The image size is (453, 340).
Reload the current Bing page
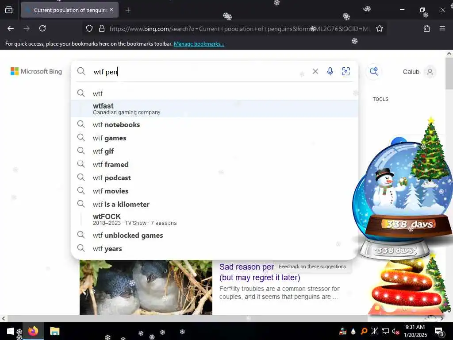42,28
